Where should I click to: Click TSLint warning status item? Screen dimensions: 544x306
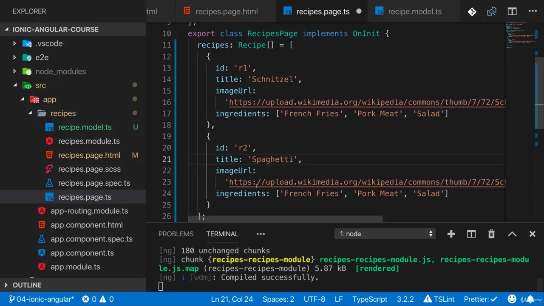439,299
